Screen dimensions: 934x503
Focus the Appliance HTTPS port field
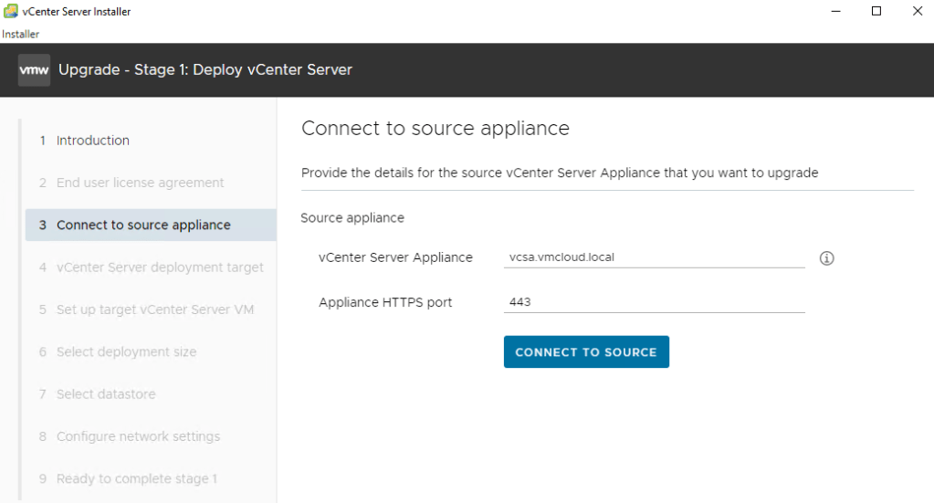[654, 302]
